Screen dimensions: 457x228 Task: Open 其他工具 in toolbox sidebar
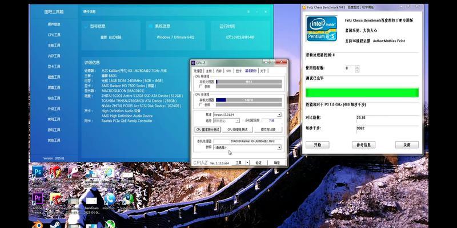54,140
